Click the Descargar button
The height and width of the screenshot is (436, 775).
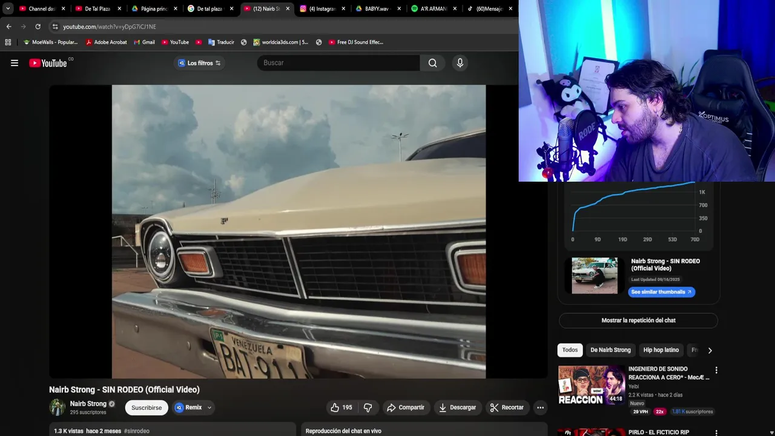tap(457, 408)
